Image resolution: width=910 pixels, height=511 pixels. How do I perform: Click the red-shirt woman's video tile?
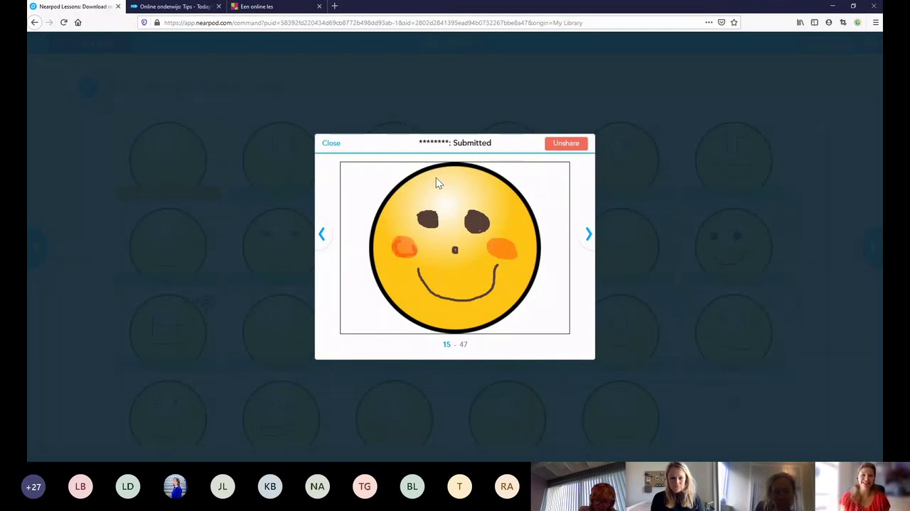[x=862, y=486]
